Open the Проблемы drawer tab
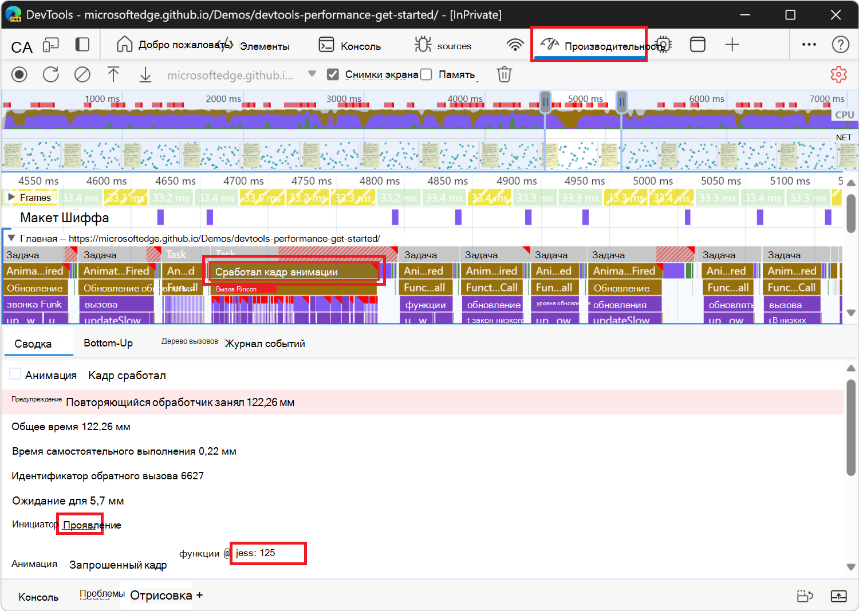Image resolution: width=859 pixels, height=611 pixels. point(102,594)
